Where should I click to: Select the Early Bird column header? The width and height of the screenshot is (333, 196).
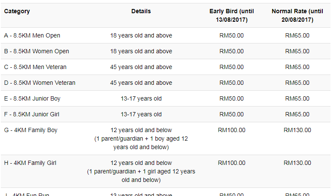[231, 15]
